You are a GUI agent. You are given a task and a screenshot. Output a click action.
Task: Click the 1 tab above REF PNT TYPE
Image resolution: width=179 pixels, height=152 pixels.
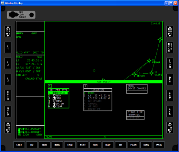click(50, 86)
